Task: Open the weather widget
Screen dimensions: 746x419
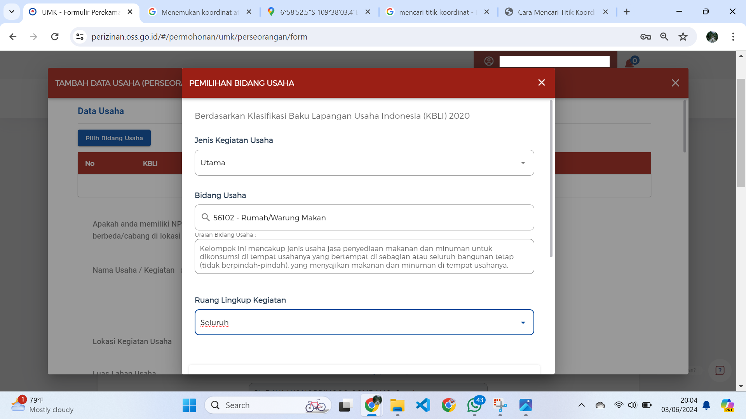Action: click(x=42, y=405)
